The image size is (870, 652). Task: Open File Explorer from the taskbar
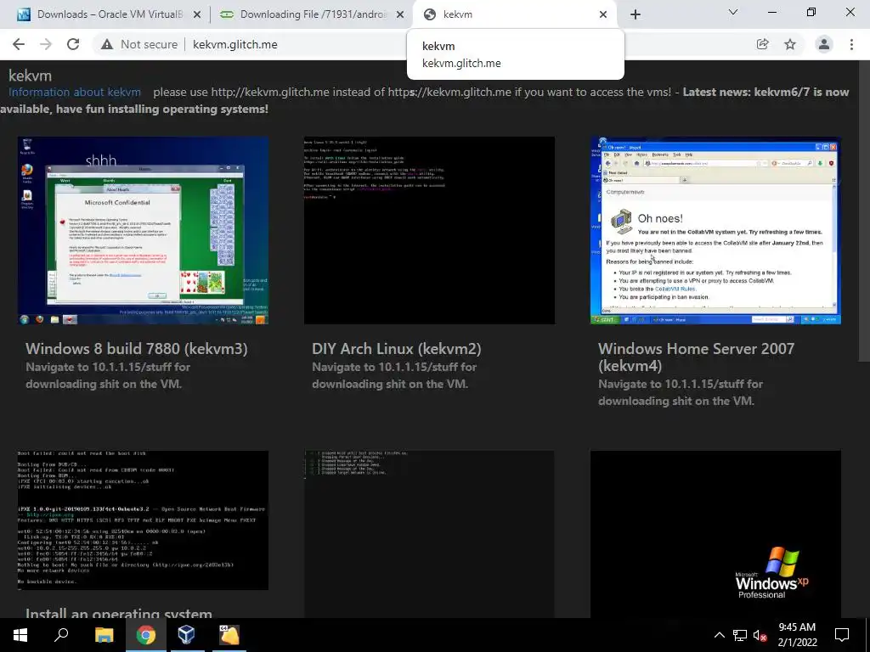[x=105, y=635]
